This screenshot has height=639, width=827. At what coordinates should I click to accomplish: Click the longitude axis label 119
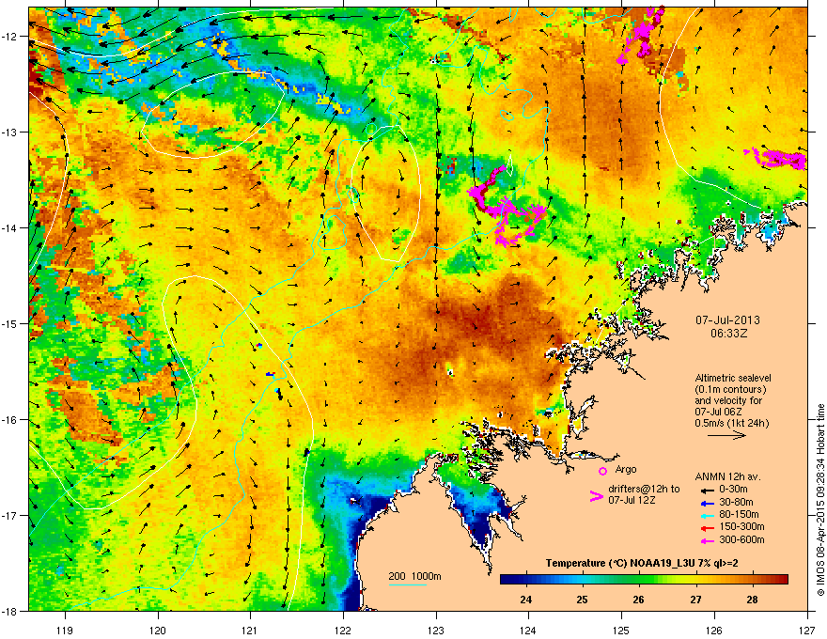click(65, 630)
